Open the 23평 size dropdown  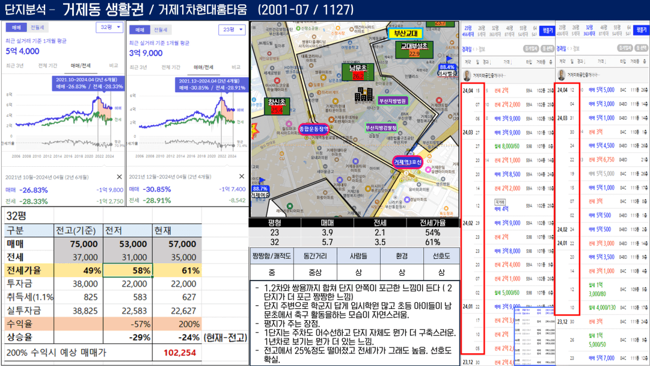(x=231, y=29)
